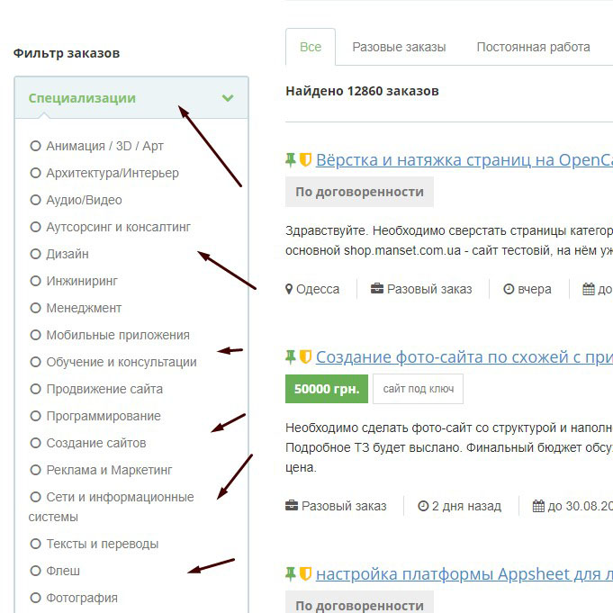Click the pin icon beside настройка платформы Appsheet

coord(291,574)
